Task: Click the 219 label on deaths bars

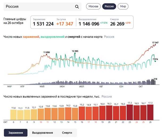Action: 155,79
